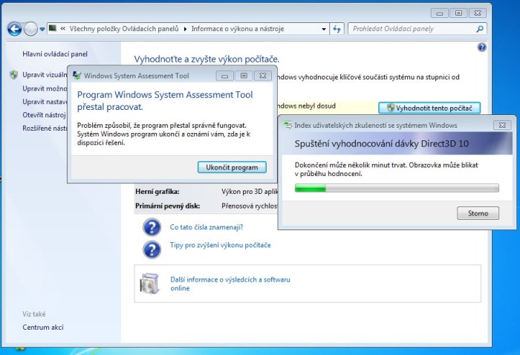Viewport: 520px width, 355px height.
Task: Click Ukončit program button
Action: point(232,167)
